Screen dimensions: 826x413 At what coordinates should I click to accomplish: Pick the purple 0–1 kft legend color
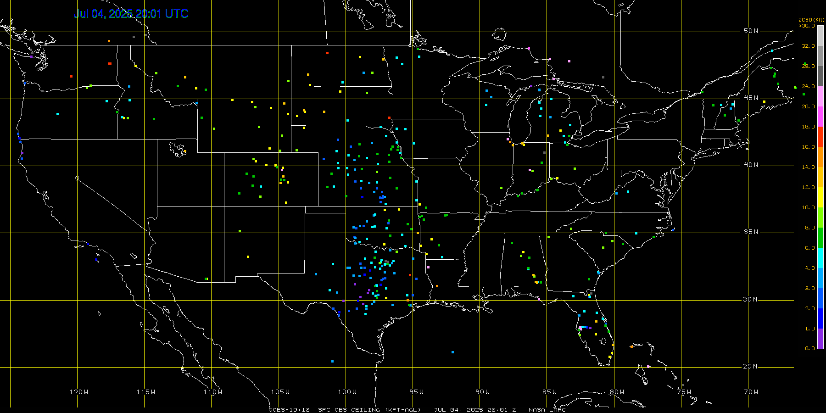pos(820,339)
